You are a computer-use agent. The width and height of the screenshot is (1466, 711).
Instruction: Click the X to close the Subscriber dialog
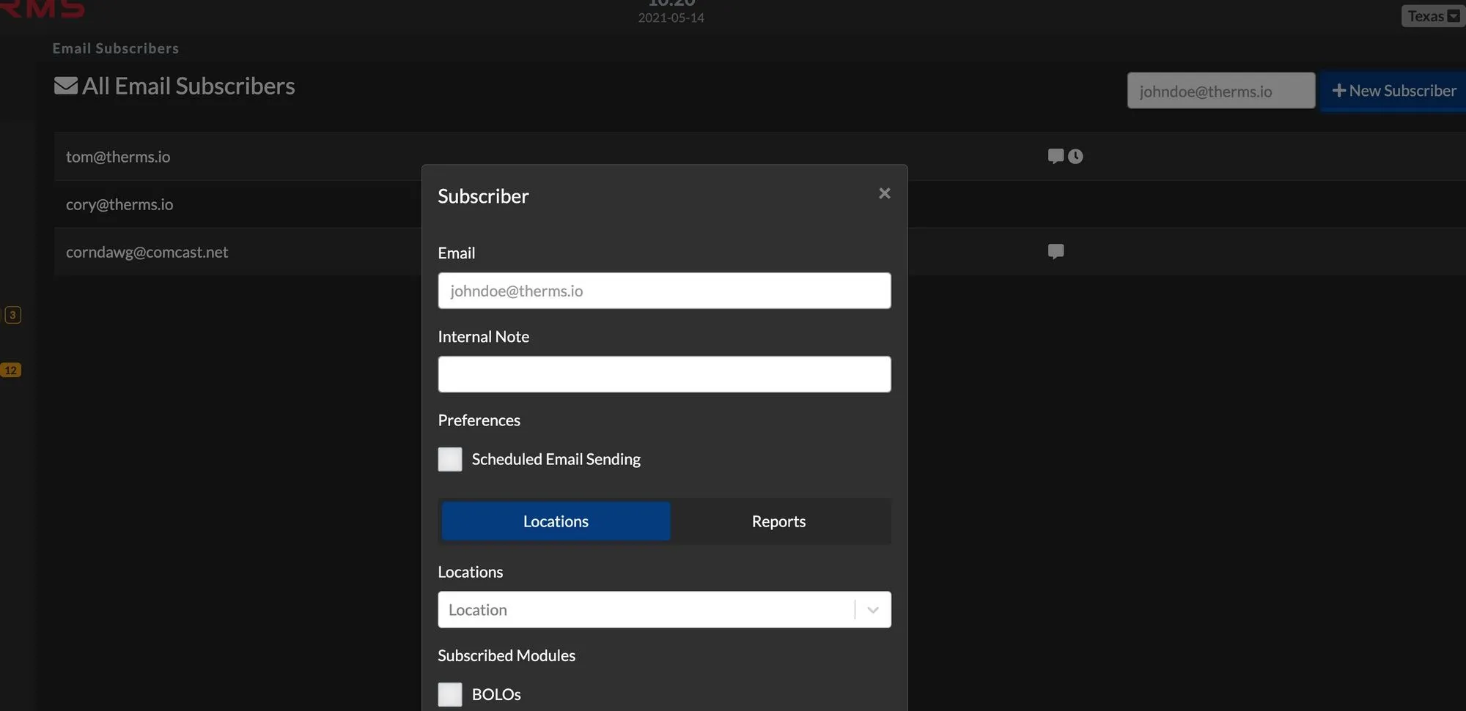pyautogui.click(x=884, y=193)
